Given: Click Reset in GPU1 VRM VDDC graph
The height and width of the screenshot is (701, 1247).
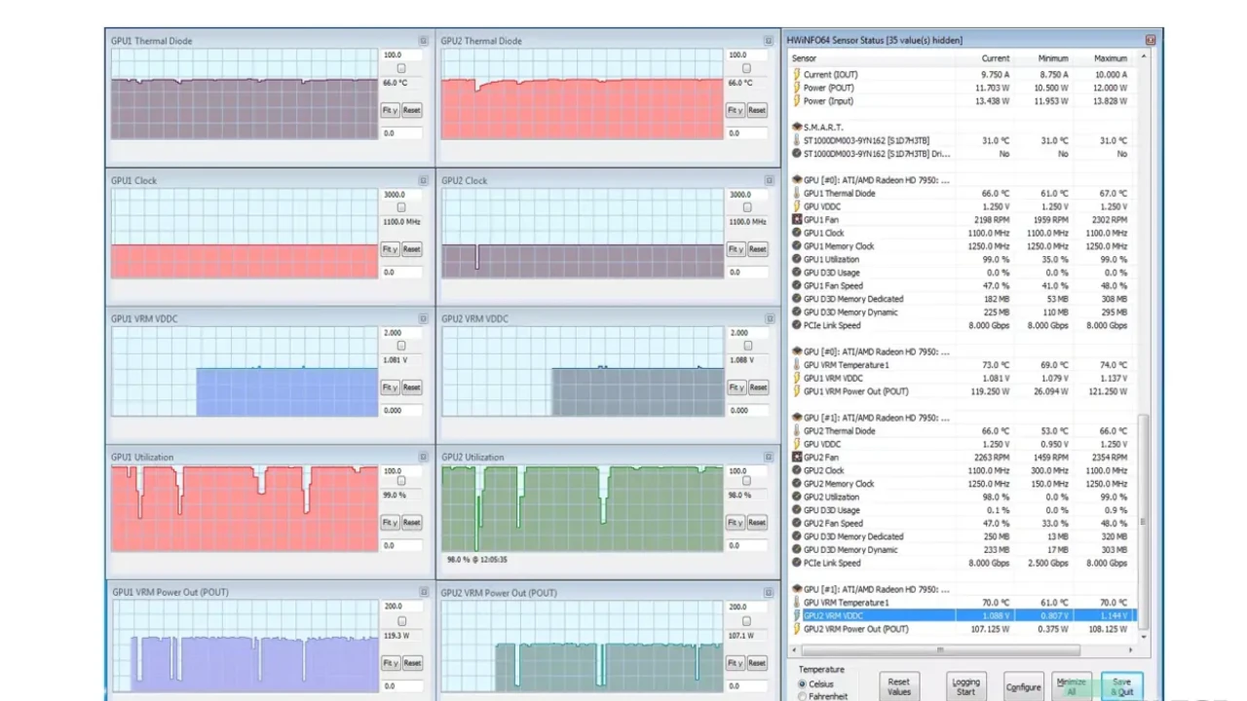Looking at the screenshot, I should [x=412, y=387].
